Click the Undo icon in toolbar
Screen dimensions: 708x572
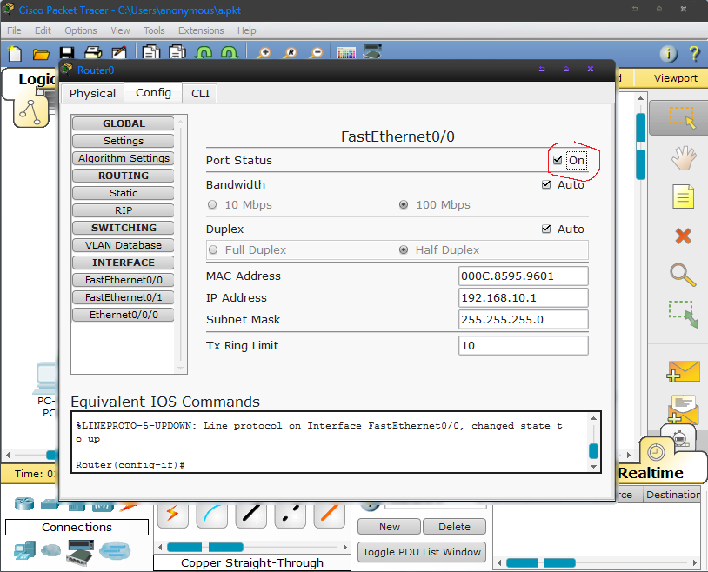click(204, 53)
